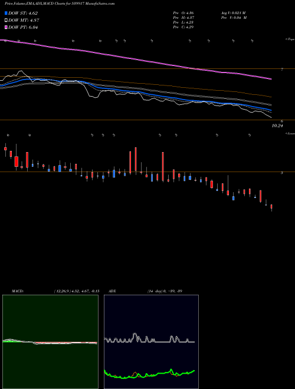This screenshot has width=295, height=389.
Task: Click the white DOW MT legend swatch
Action: coord(6,21)
